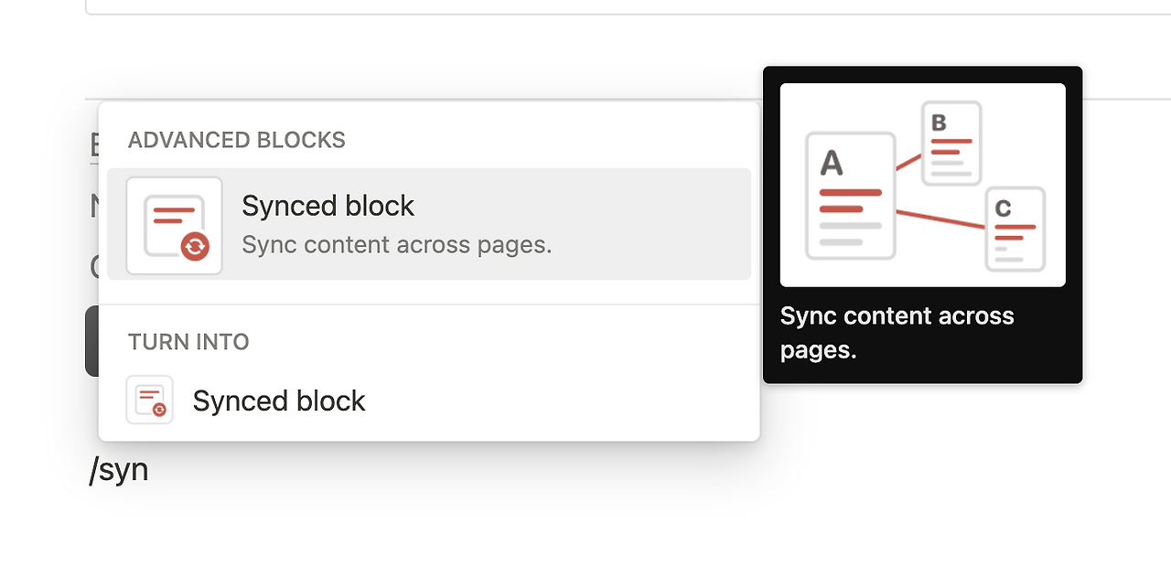
Task: Click the bordered box at the top of the page
Action: click(x=549, y=7)
